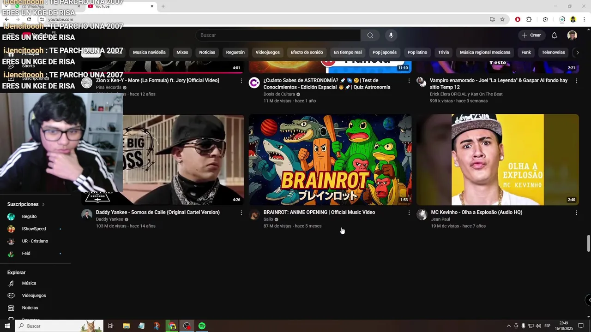Image resolution: width=591 pixels, height=332 pixels.
Task: Bookmark this page with star icon
Action: click(x=502, y=19)
